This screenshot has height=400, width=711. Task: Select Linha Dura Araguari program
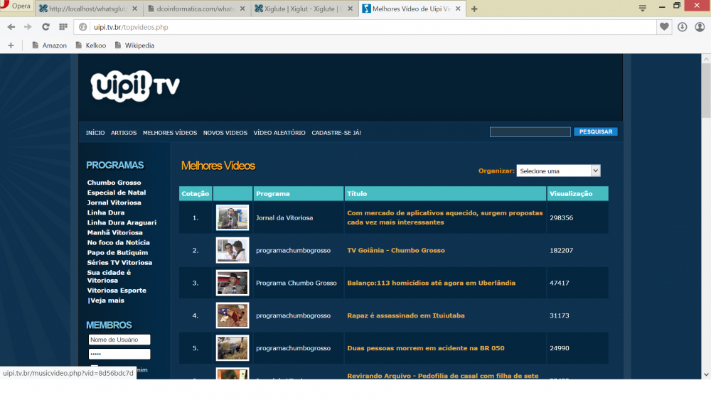pyautogui.click(x=122, y=222)
